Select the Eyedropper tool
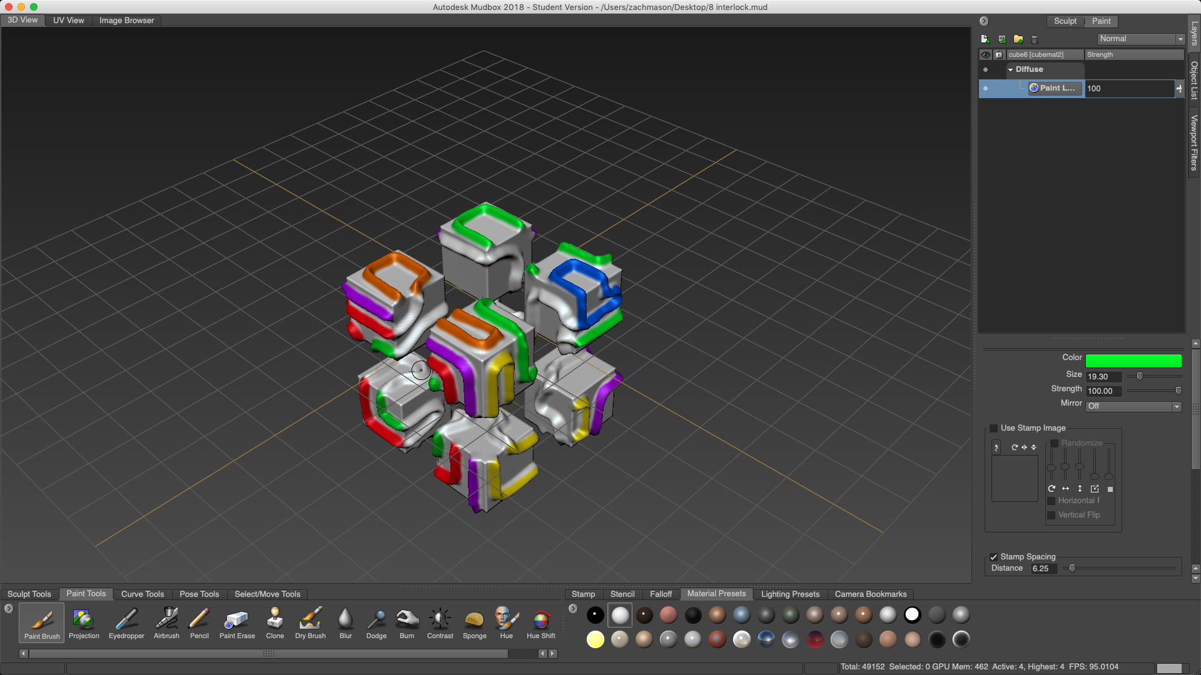Screen dimensions: 1201x675 (x=126, y=622)
